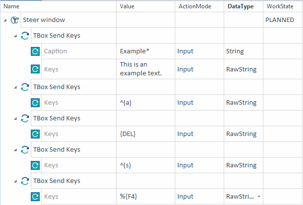Collapse TBox Send Keys node above %{F4} row
This screenshot has height=205, width=303.
click(x=15, y=181)
